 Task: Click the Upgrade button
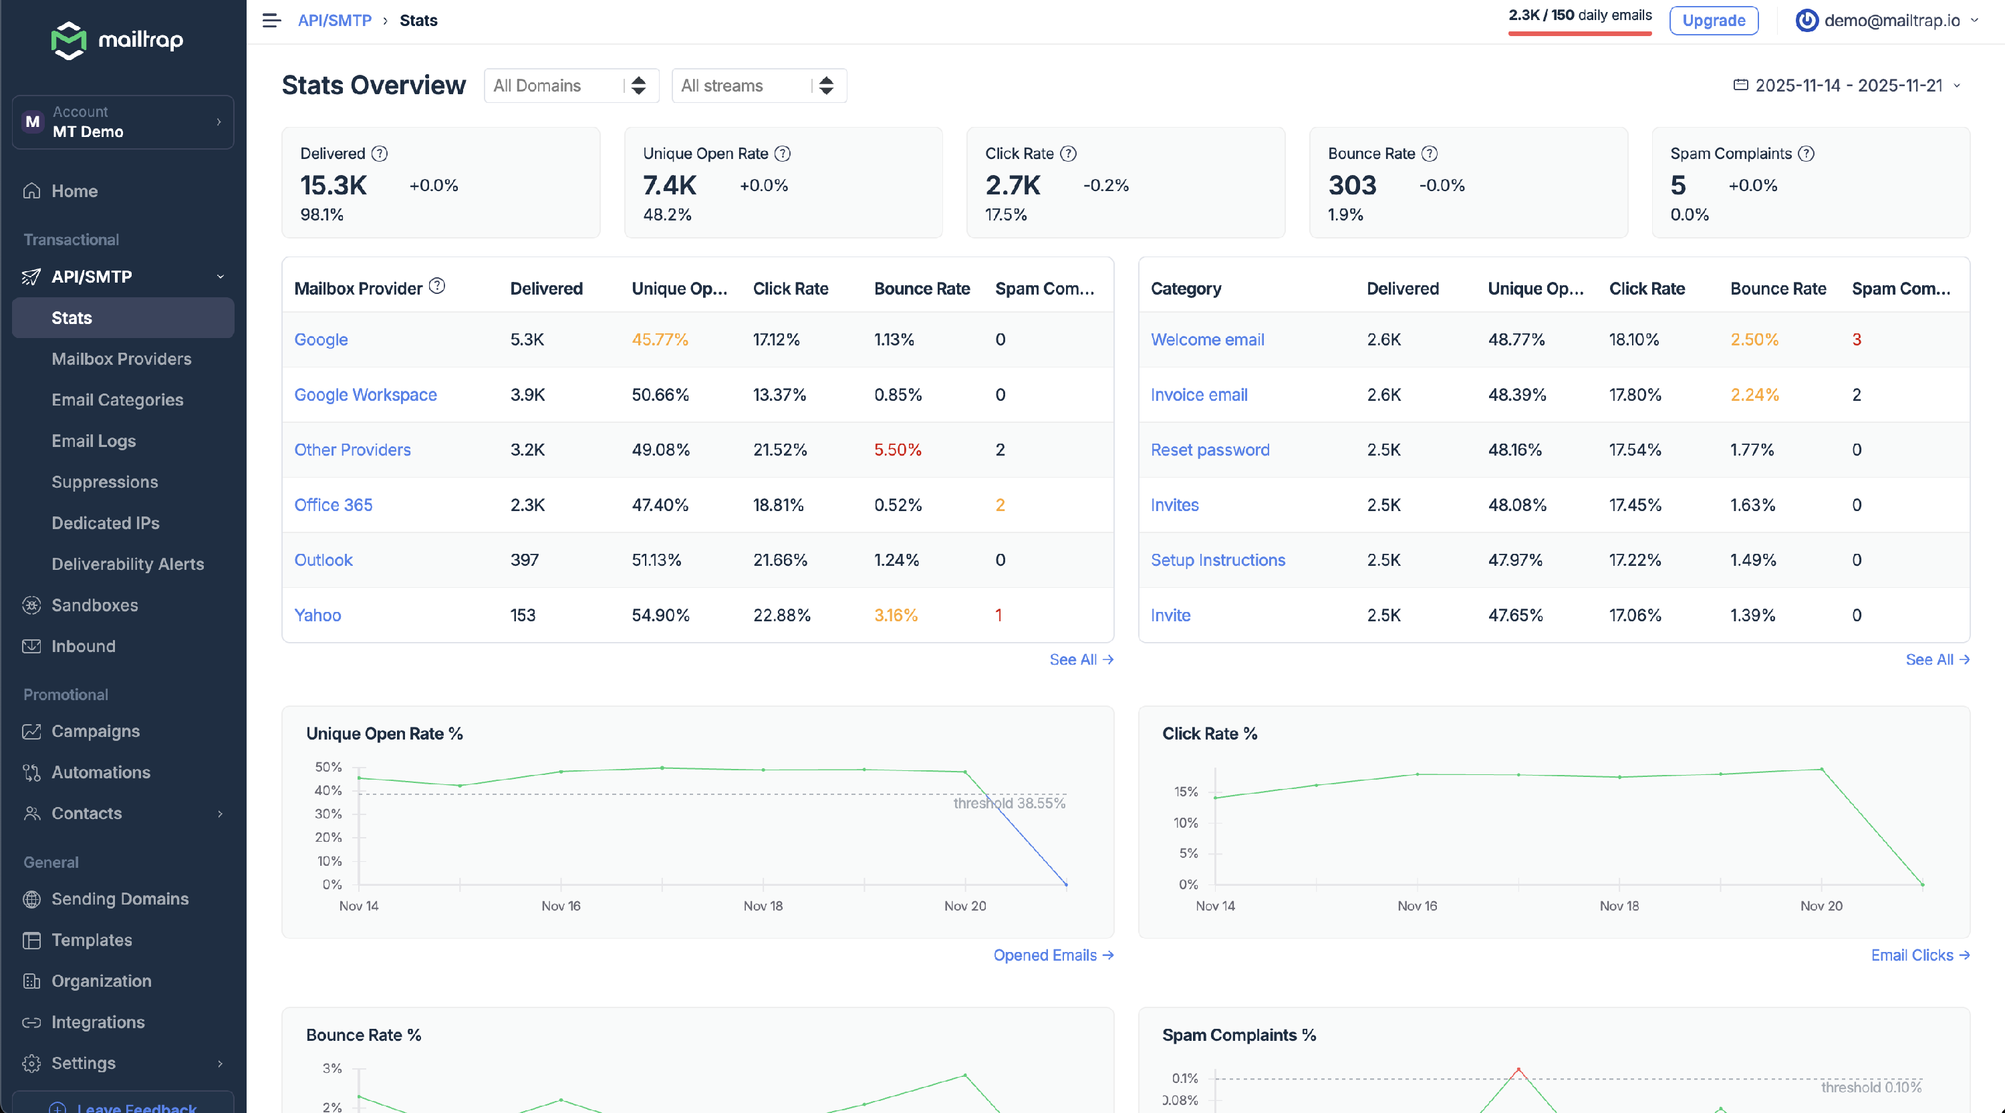coord(1713,21)
